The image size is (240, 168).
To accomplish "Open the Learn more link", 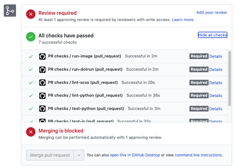I will coord(183,20).
